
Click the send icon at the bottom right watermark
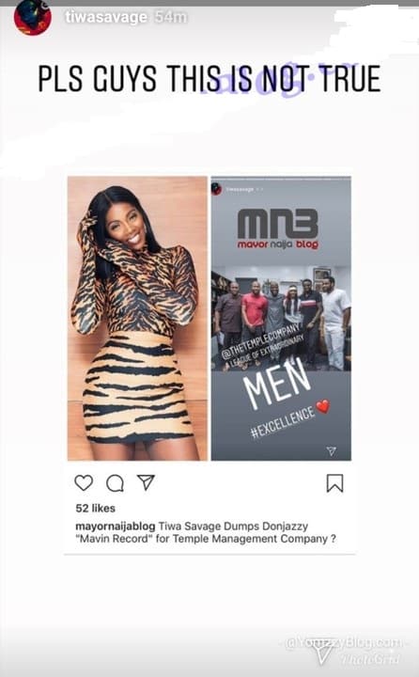click(x=321, y=653)
